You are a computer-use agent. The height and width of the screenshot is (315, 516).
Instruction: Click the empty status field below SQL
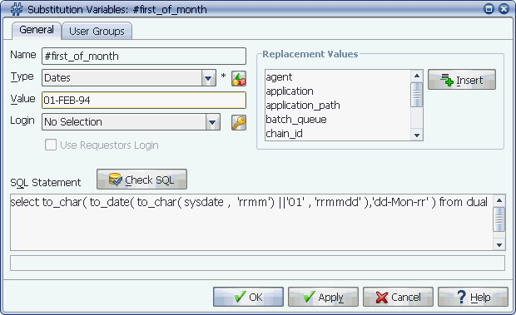(x=258, y=263)
